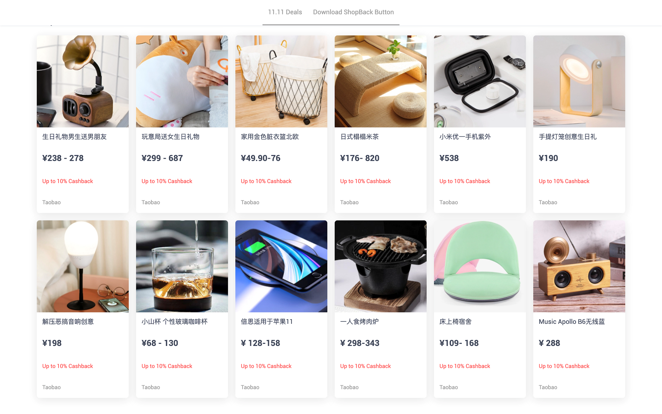View the corgi plush pillow thumbnail
The image size is (662, 414).
[x=182, y=81]
